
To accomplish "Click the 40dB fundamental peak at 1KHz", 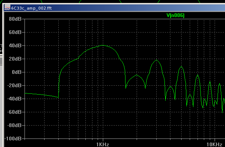I will click(x=103, y=45).
